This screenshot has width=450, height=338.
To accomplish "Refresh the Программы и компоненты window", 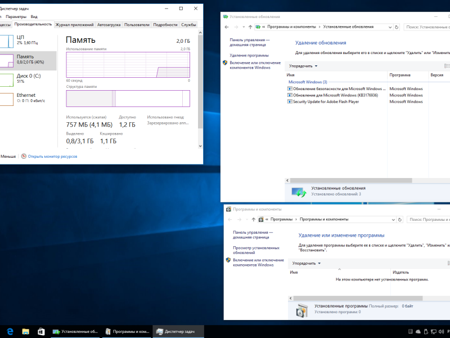I will pos(400,220).
